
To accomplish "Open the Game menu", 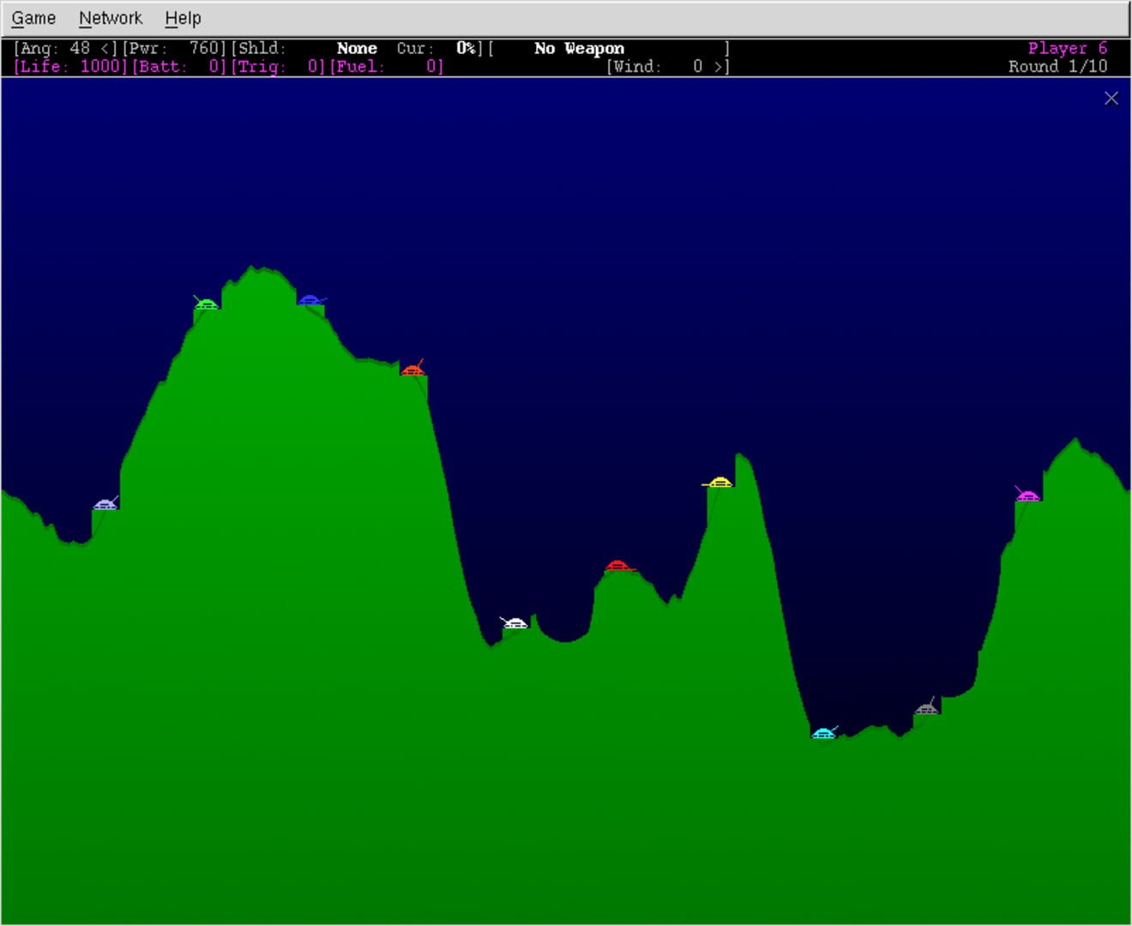I will pyautogui.click(x=33, y=18).
